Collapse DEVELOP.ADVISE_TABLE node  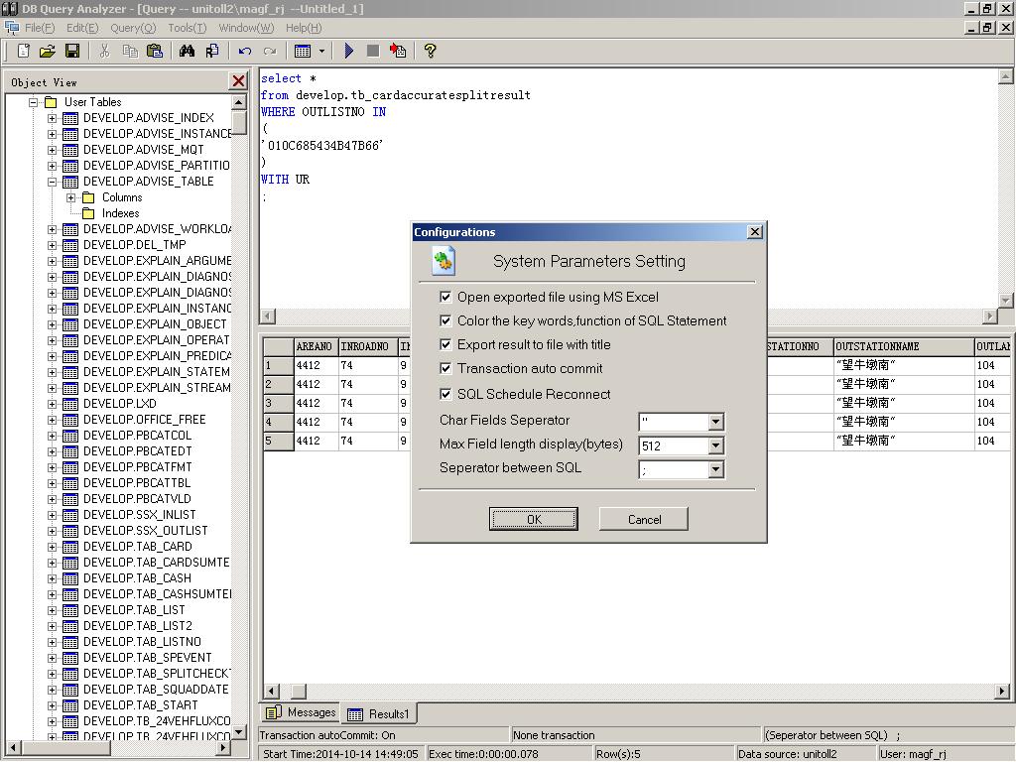pyautogui.click(x=52, y=183)
